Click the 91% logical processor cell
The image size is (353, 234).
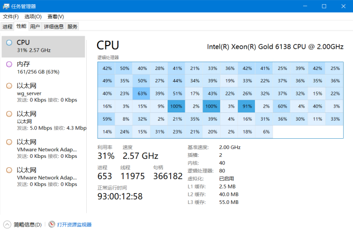[x=247, y=106]
